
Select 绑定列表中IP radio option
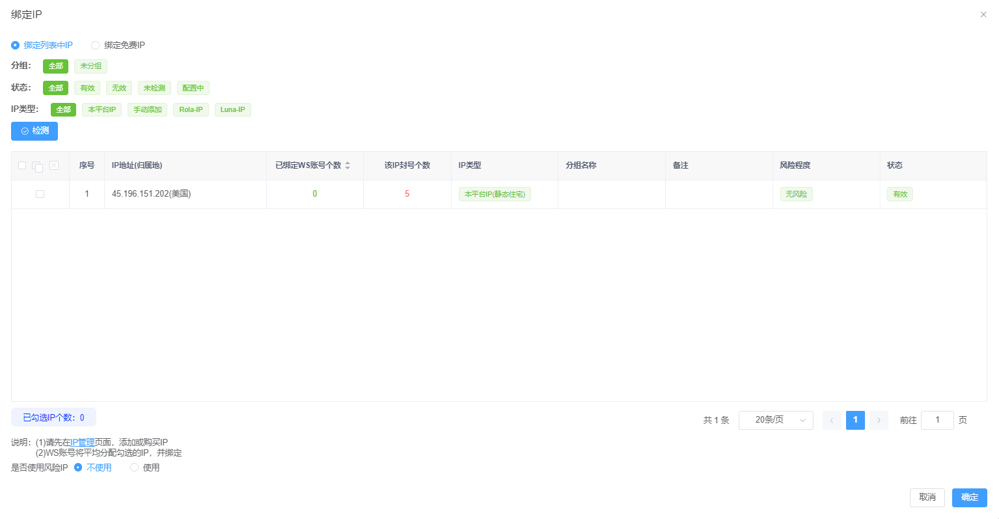coord(42,45)
